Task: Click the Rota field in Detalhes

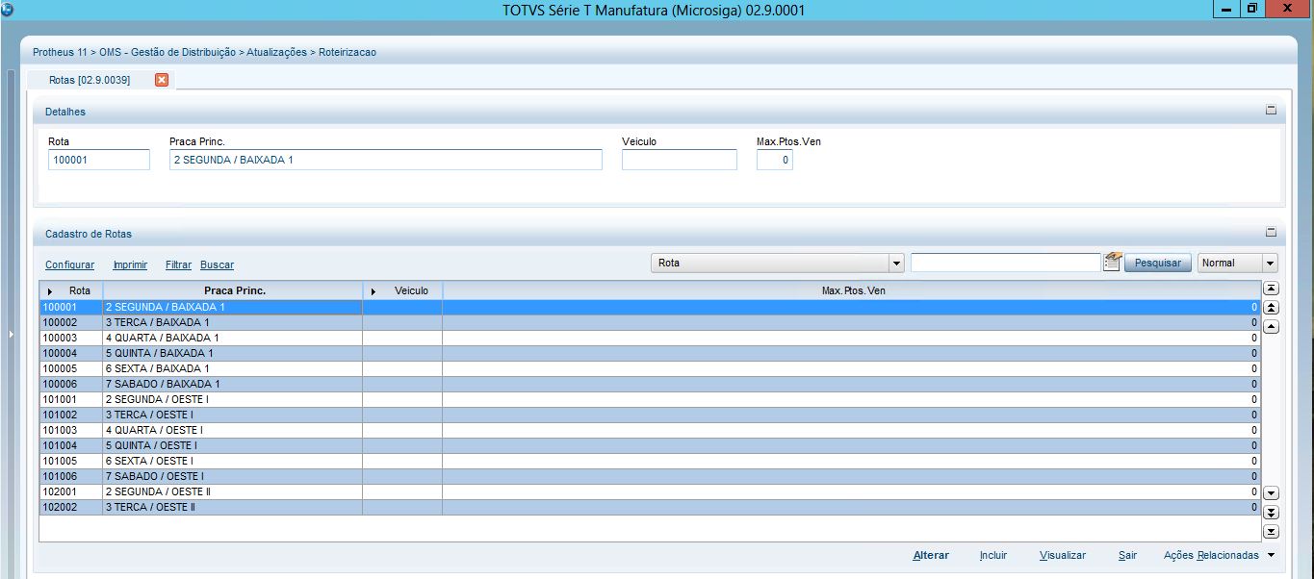Action: tap(99, 160)
